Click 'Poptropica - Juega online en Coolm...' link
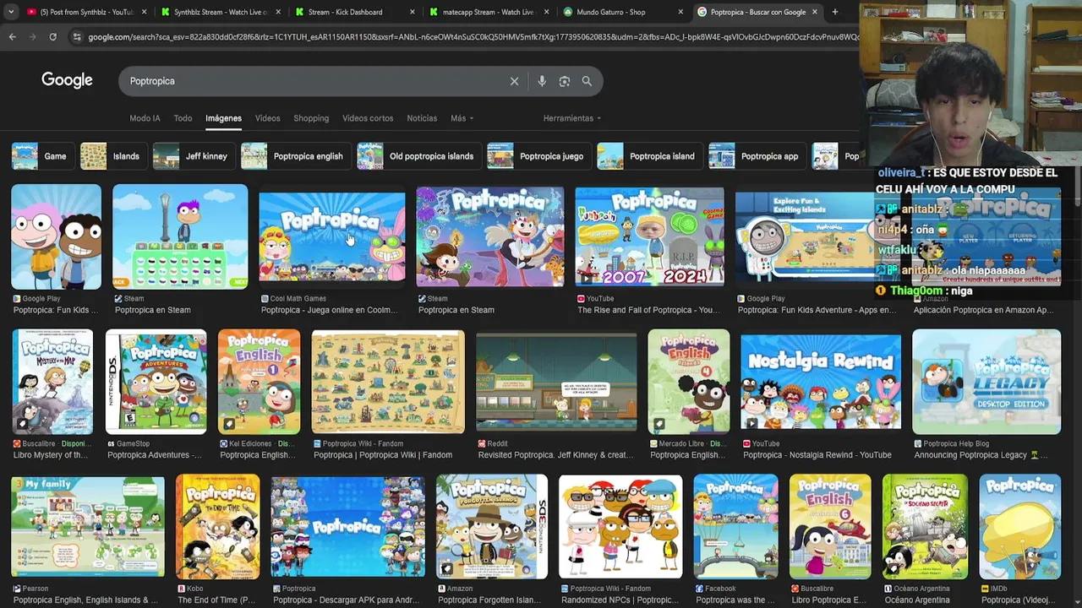Image resolution: width=1082 pixels, height=608 pixels. coord(329,310)
